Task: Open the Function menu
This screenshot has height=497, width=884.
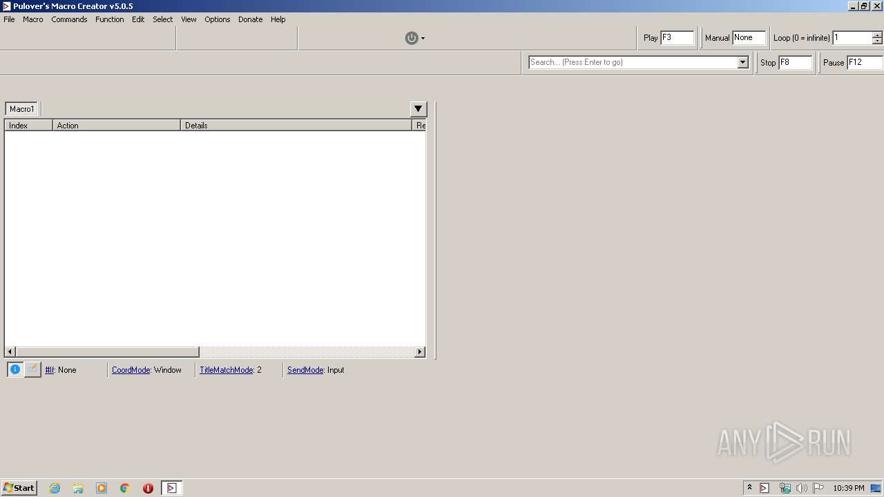Action: click(110, 19)
